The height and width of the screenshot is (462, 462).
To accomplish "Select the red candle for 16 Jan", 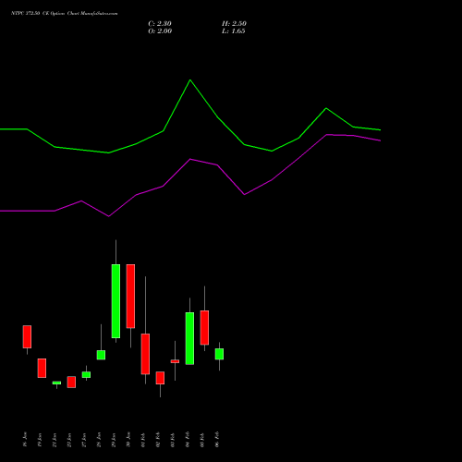I will 27,336.
